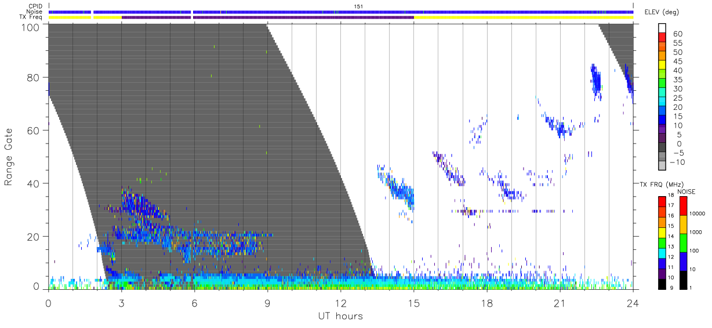Click the y-axis tick label '100'
712x328 pixels.
(x=31, y=28)
